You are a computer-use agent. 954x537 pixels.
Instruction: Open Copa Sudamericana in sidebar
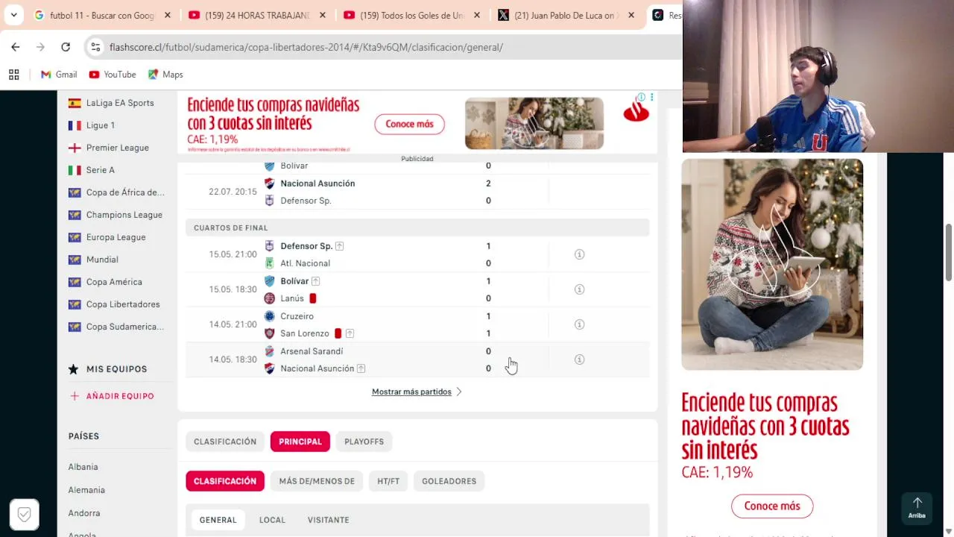pyautogui.click(x=125, y=327)
